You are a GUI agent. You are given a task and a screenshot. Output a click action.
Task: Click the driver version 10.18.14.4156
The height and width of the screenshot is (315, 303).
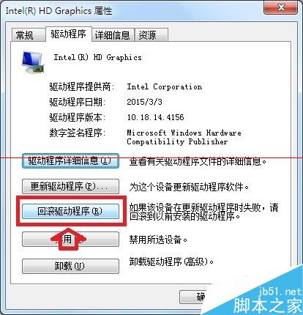[155, 117]
